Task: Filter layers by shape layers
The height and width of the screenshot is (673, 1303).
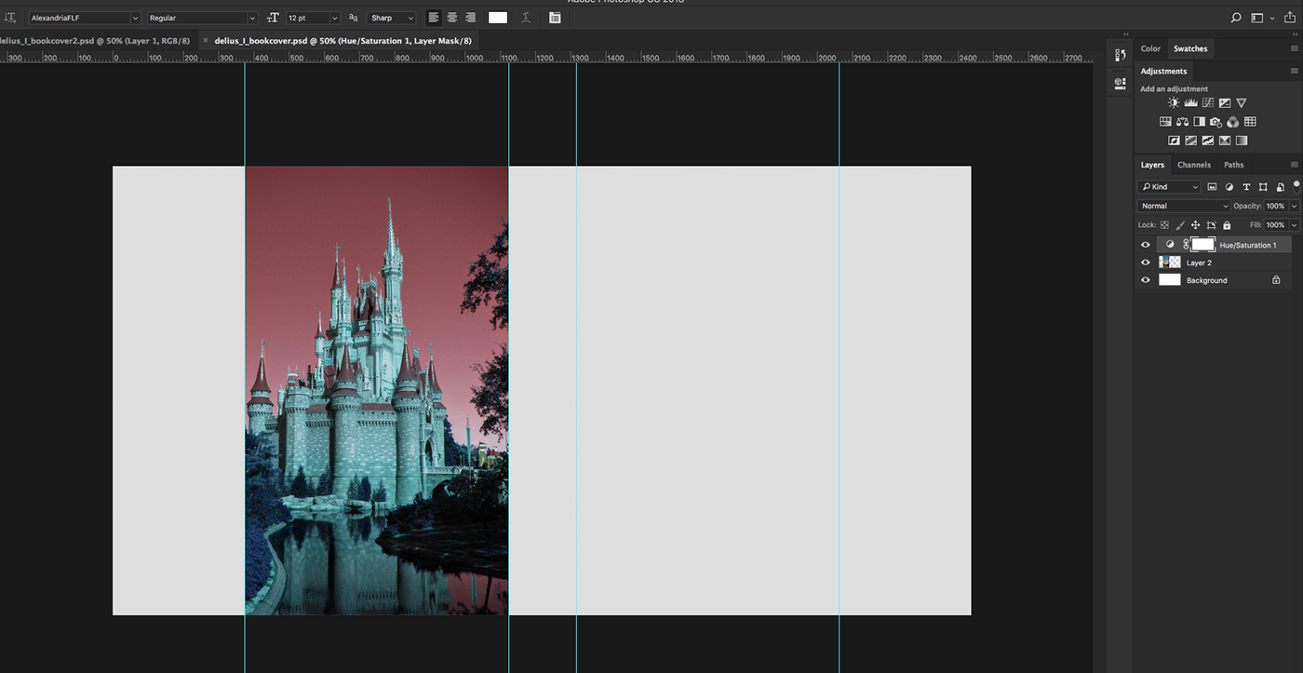Action: [x=1263, y=187]
